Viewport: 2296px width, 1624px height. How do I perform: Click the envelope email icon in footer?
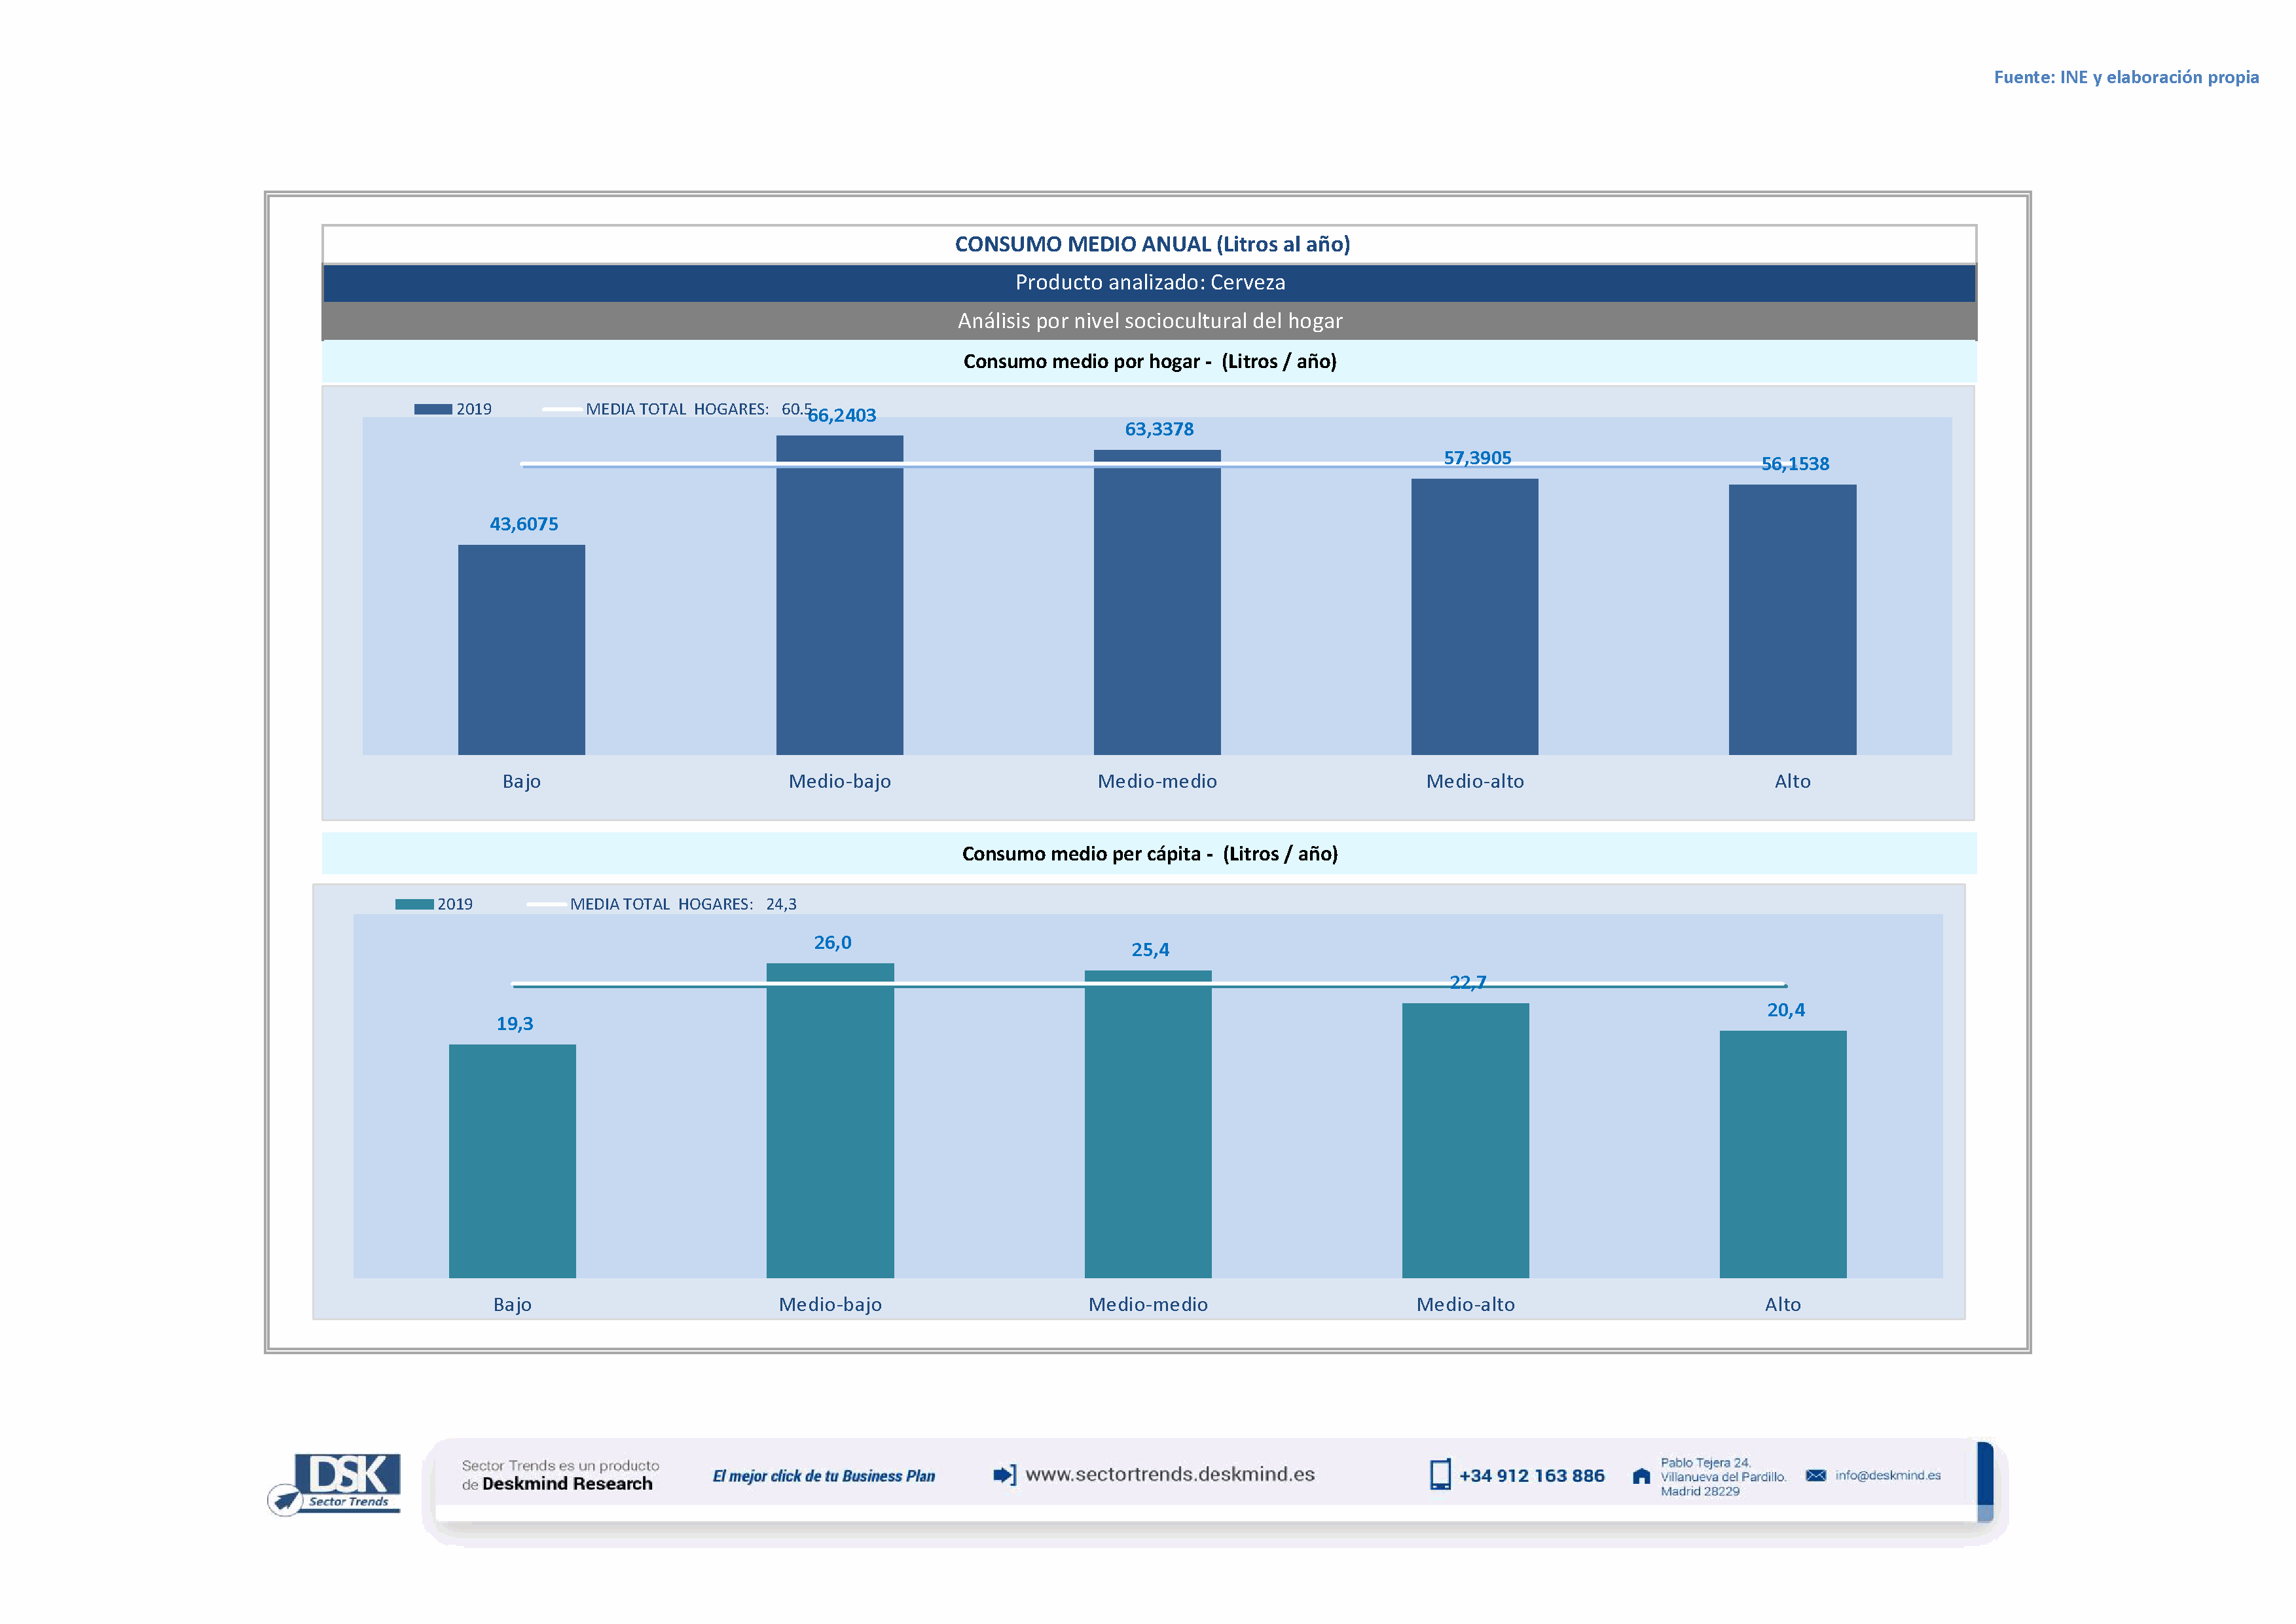(1816, 1476)
